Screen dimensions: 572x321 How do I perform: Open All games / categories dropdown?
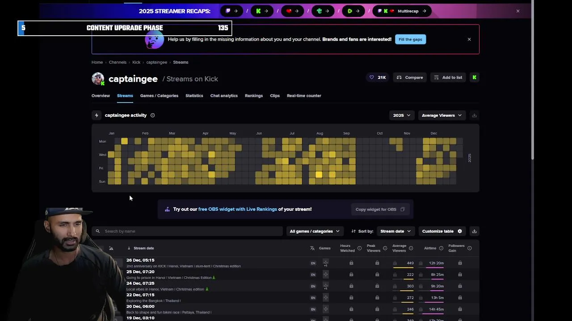[x=315, y=231]
